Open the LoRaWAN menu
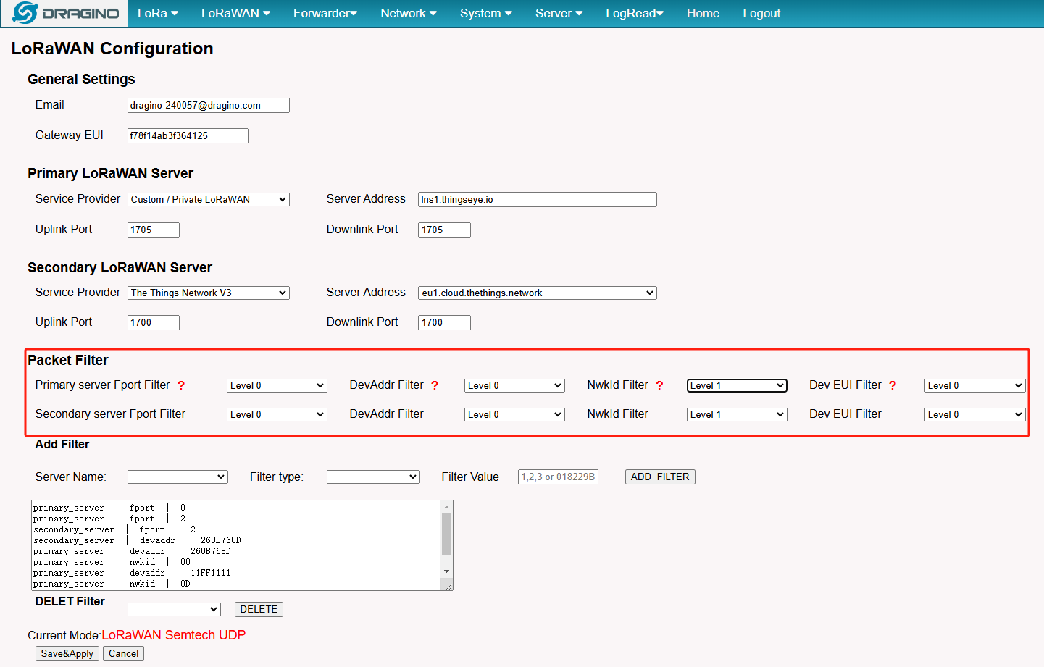The image size is (1044, 667). click(x=235, y=13)
